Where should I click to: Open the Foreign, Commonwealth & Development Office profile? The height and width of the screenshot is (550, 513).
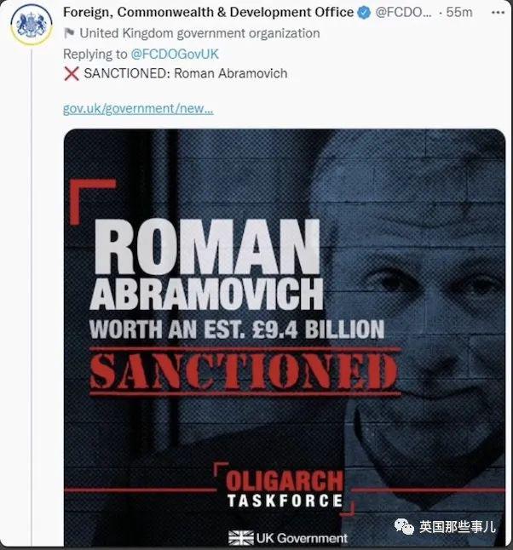click(x=208, y=14)
